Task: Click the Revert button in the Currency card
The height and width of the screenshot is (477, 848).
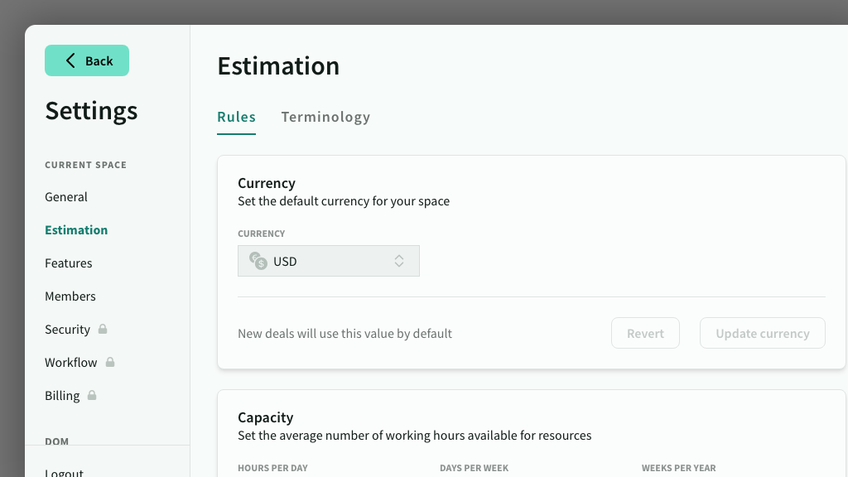Action: (645, 333)
